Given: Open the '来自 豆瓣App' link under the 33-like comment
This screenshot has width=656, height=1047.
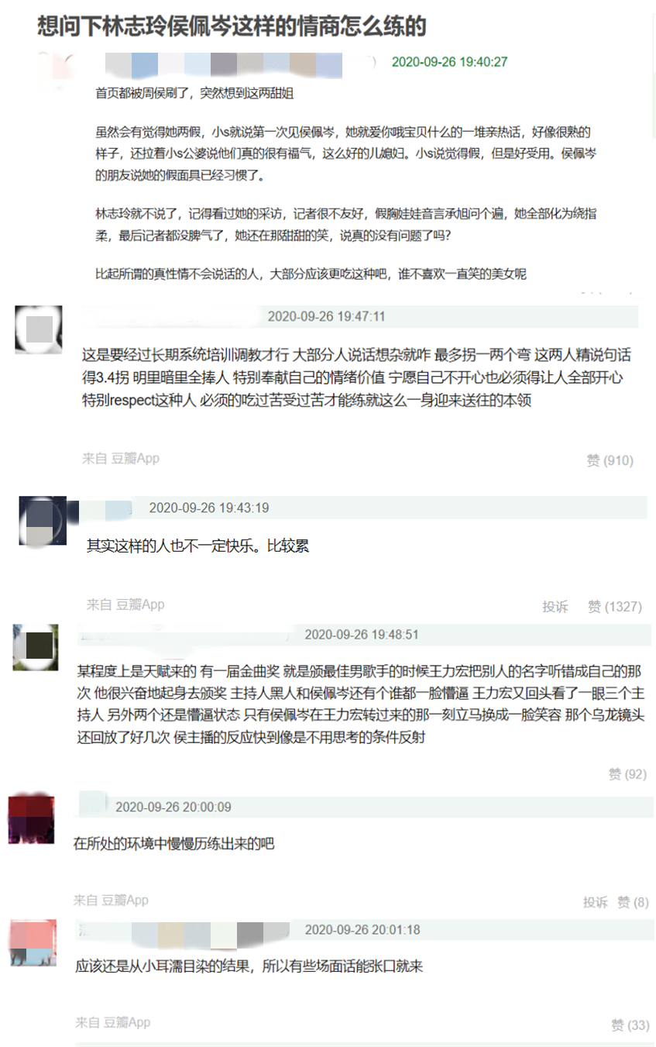Looking at the screenshot, I should tap(113, 1022).
